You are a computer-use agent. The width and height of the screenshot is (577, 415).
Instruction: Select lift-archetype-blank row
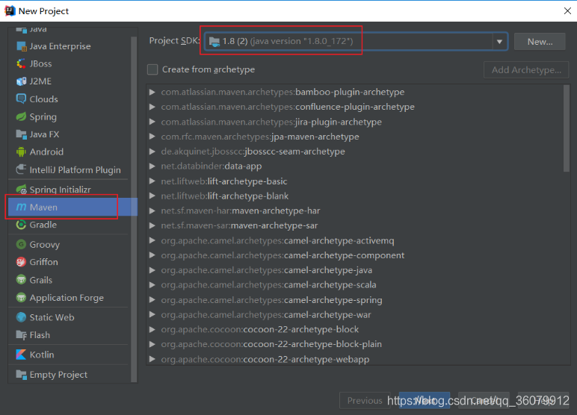click(x=355, y=196)
